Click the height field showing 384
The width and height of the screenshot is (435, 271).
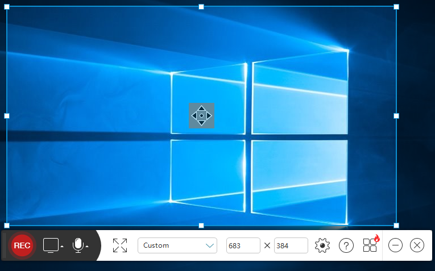click(291, 245)
